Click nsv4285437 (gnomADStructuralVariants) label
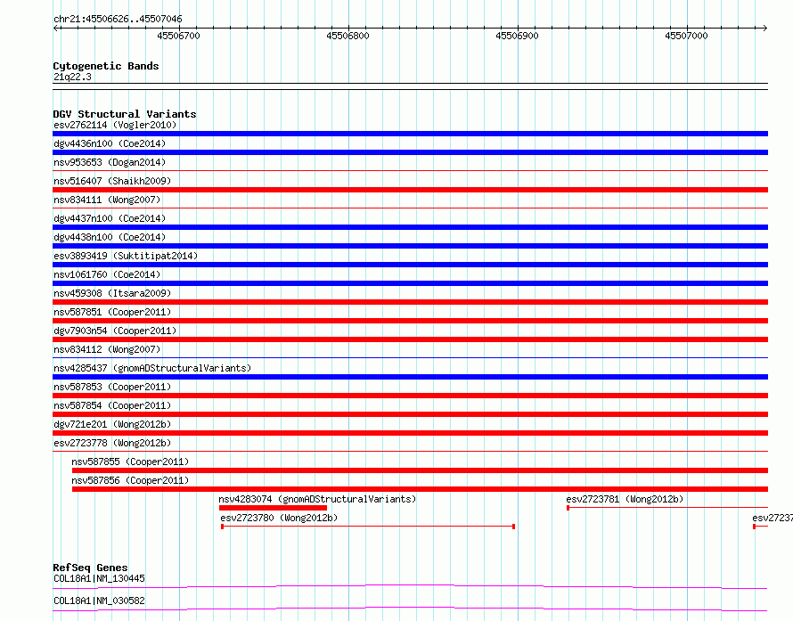The width and height of the screenshot is (793, 621). pos(152,368)
